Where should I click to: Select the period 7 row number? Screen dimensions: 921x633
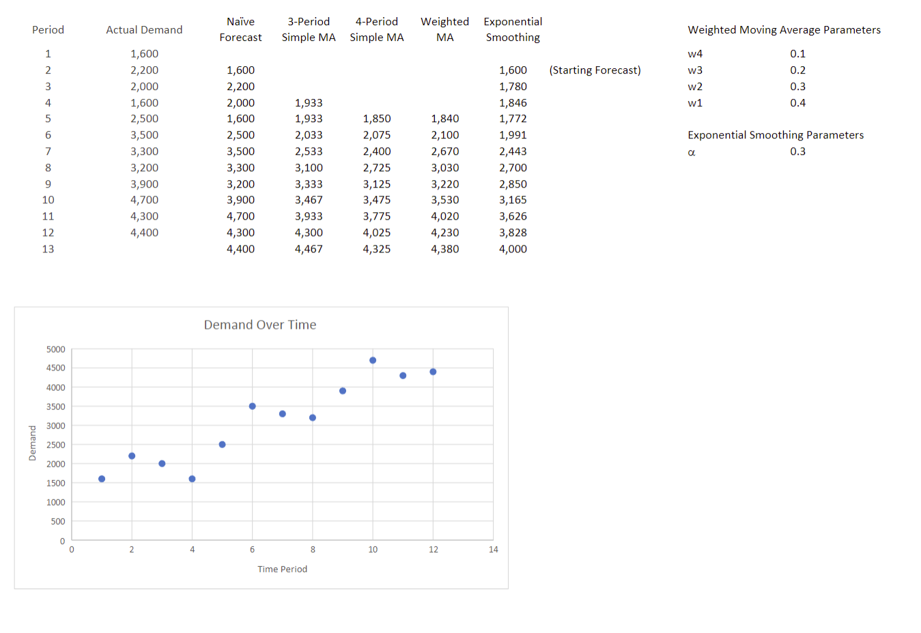pos(48,151)
